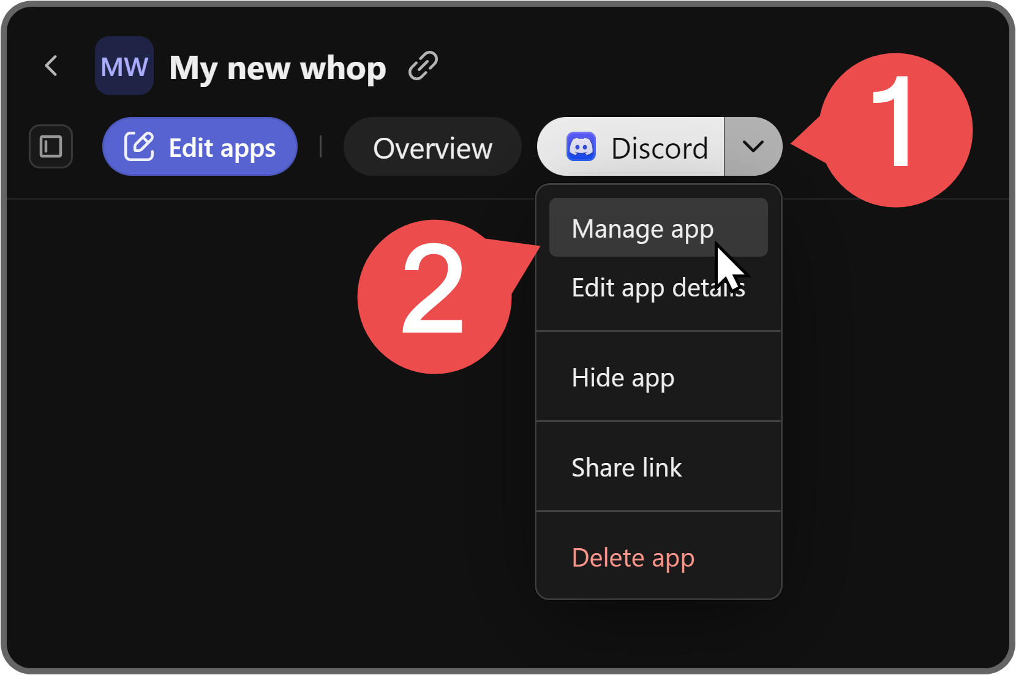Expand the Discord app options chevron
This screenshot has width=1016, height=675.
pyautogui.click(x=753, y=146)
